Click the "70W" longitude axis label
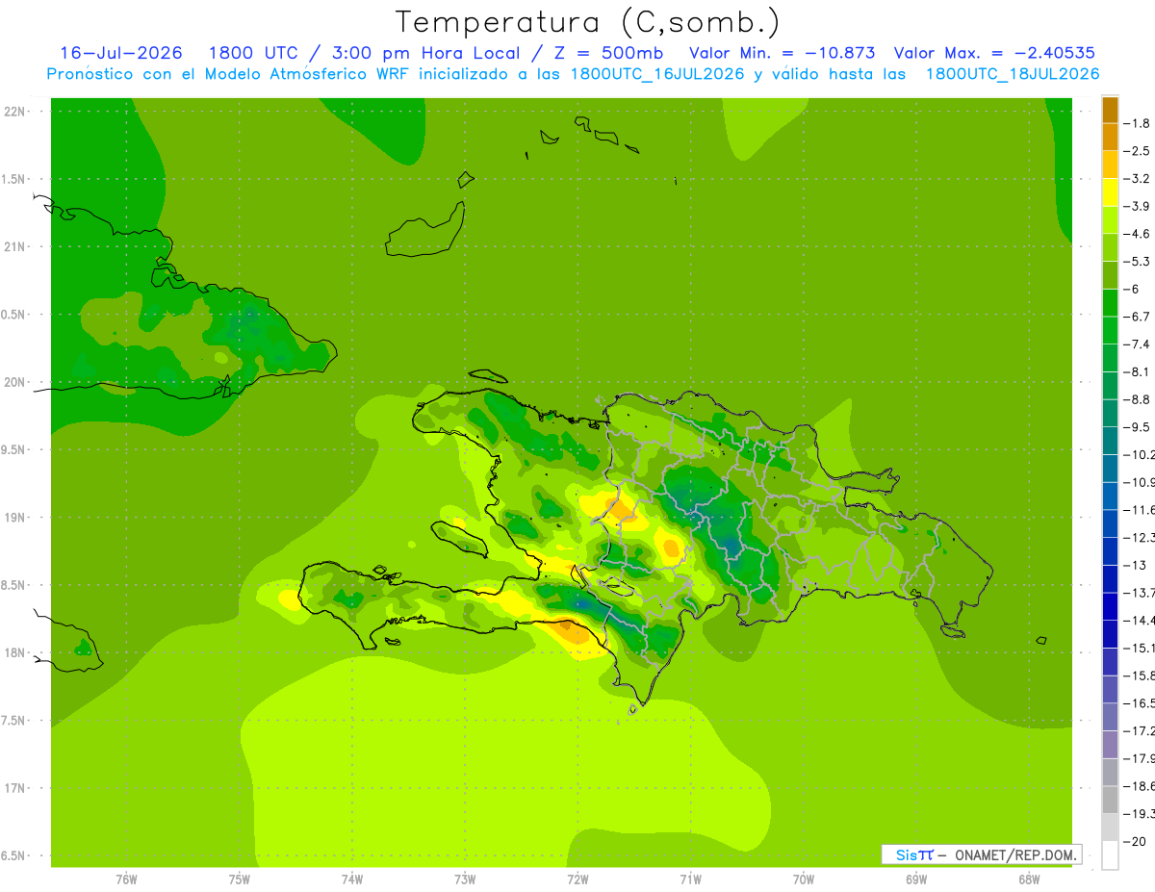 (x=804, y=879)
